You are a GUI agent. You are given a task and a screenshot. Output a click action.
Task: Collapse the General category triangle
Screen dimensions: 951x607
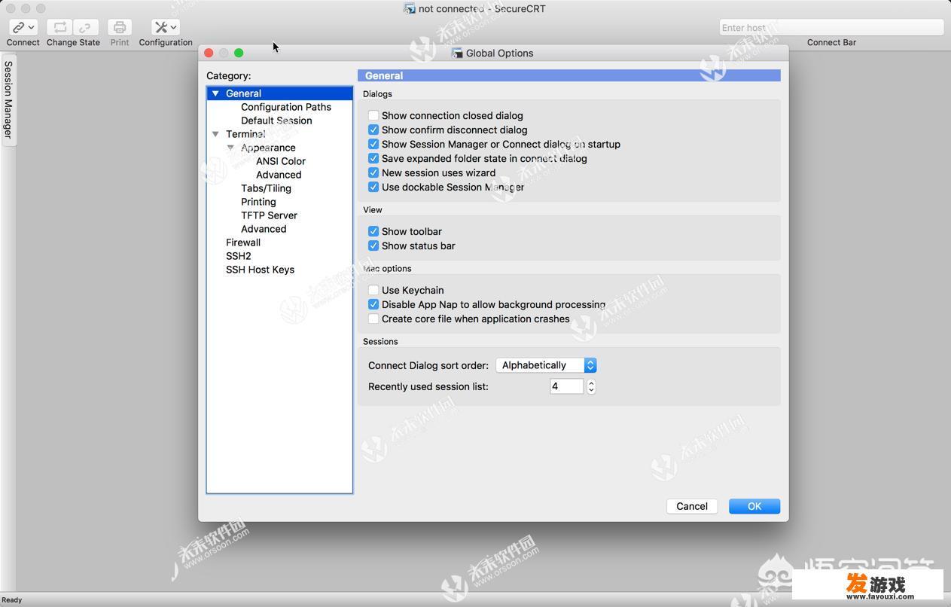[215, 93]
